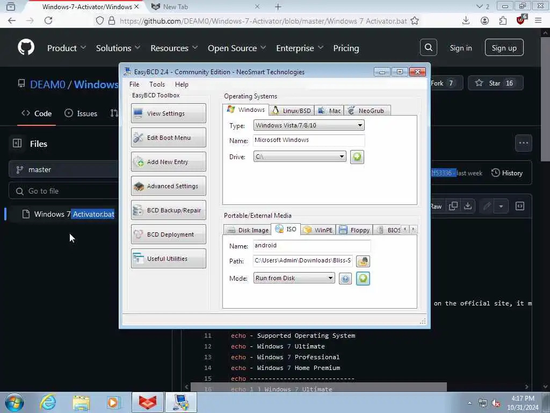
Task: Click the ISO Path field
Action: tap(303, 261)
